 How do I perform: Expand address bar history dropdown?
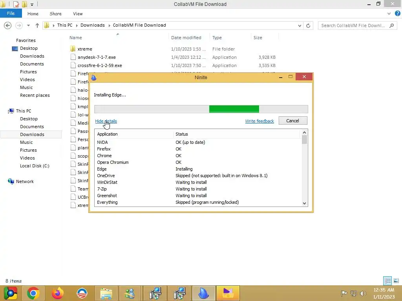(300, 25)
